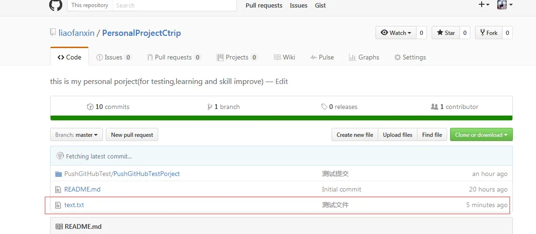
Task: Click the folder icon for PushGitHubTest
Action: (59, 174)
